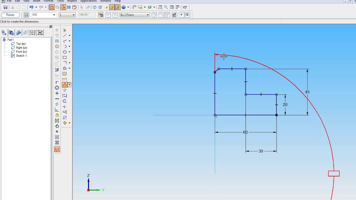
Task: Open the Applications menu
Action: click(x=88, y=1)
